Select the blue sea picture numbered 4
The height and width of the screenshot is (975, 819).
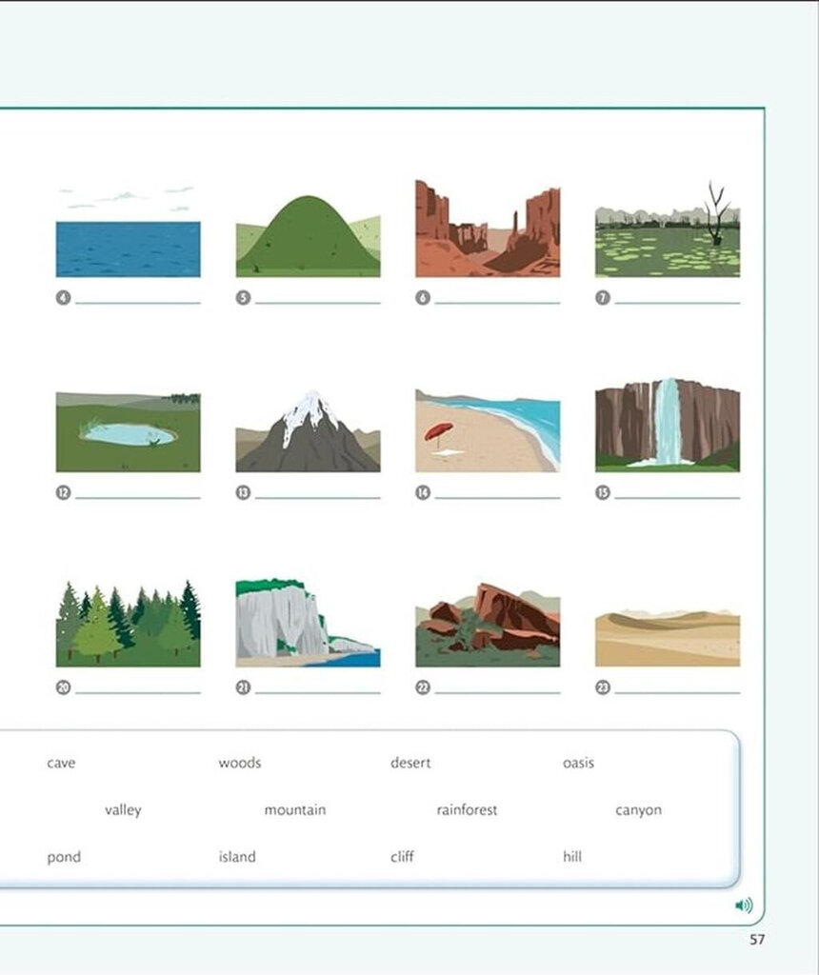[x=129, y=230]
